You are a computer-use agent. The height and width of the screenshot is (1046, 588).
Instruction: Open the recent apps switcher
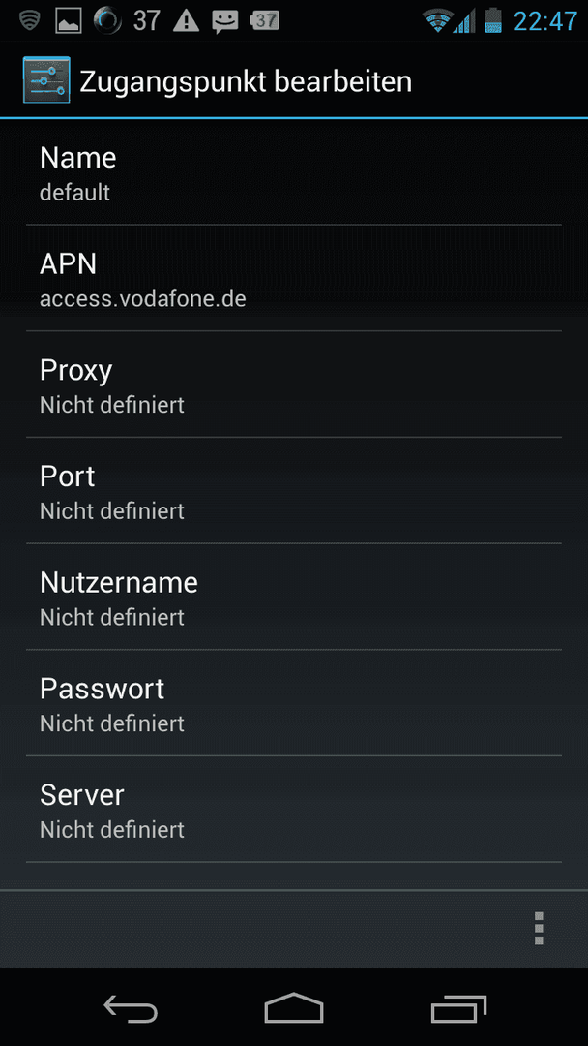point(458,1008)
